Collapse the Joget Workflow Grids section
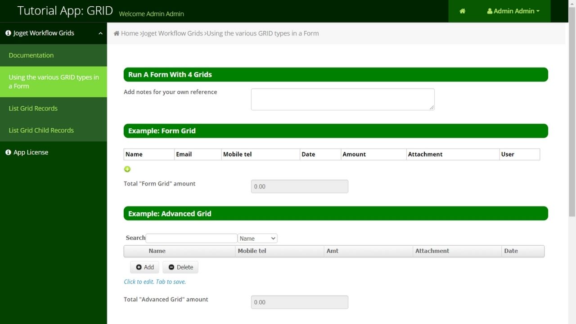This screenshot has height=324, width=576. point(100,33)
